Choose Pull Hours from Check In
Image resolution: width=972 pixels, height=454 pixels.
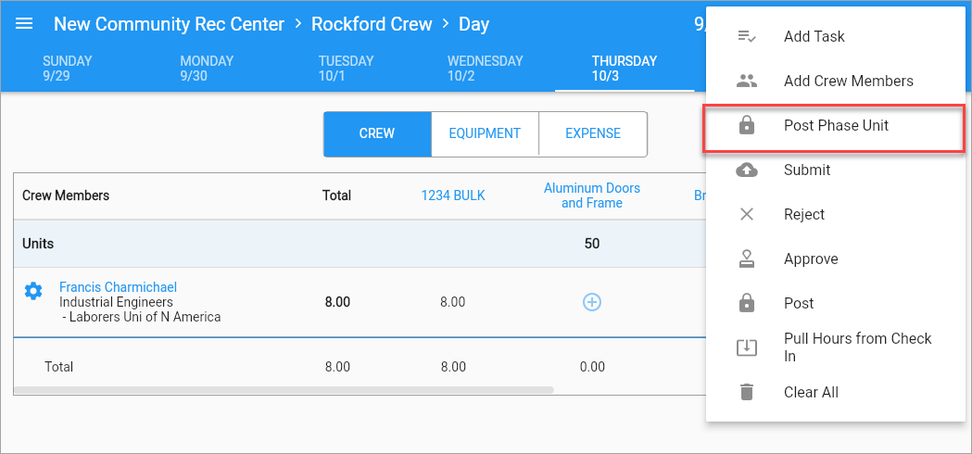coord(836,347)
